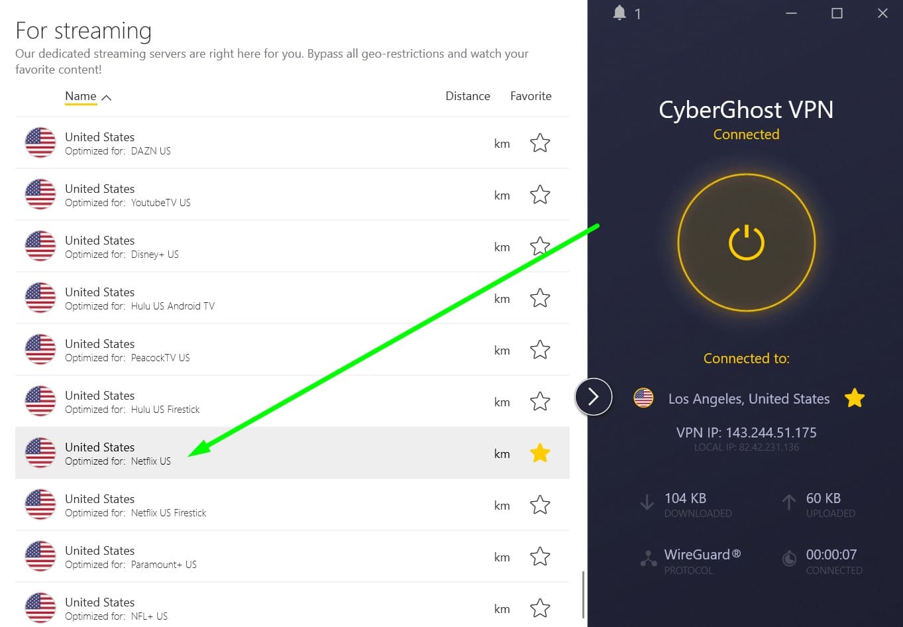This screenshot has width=903, height=627.
Task: Click the download arrow icon
Action: click(647, 503)
